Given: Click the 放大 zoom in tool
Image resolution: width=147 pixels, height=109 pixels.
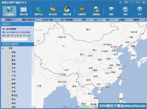Looking at the screenshot, I should click(x=94, y=20).
